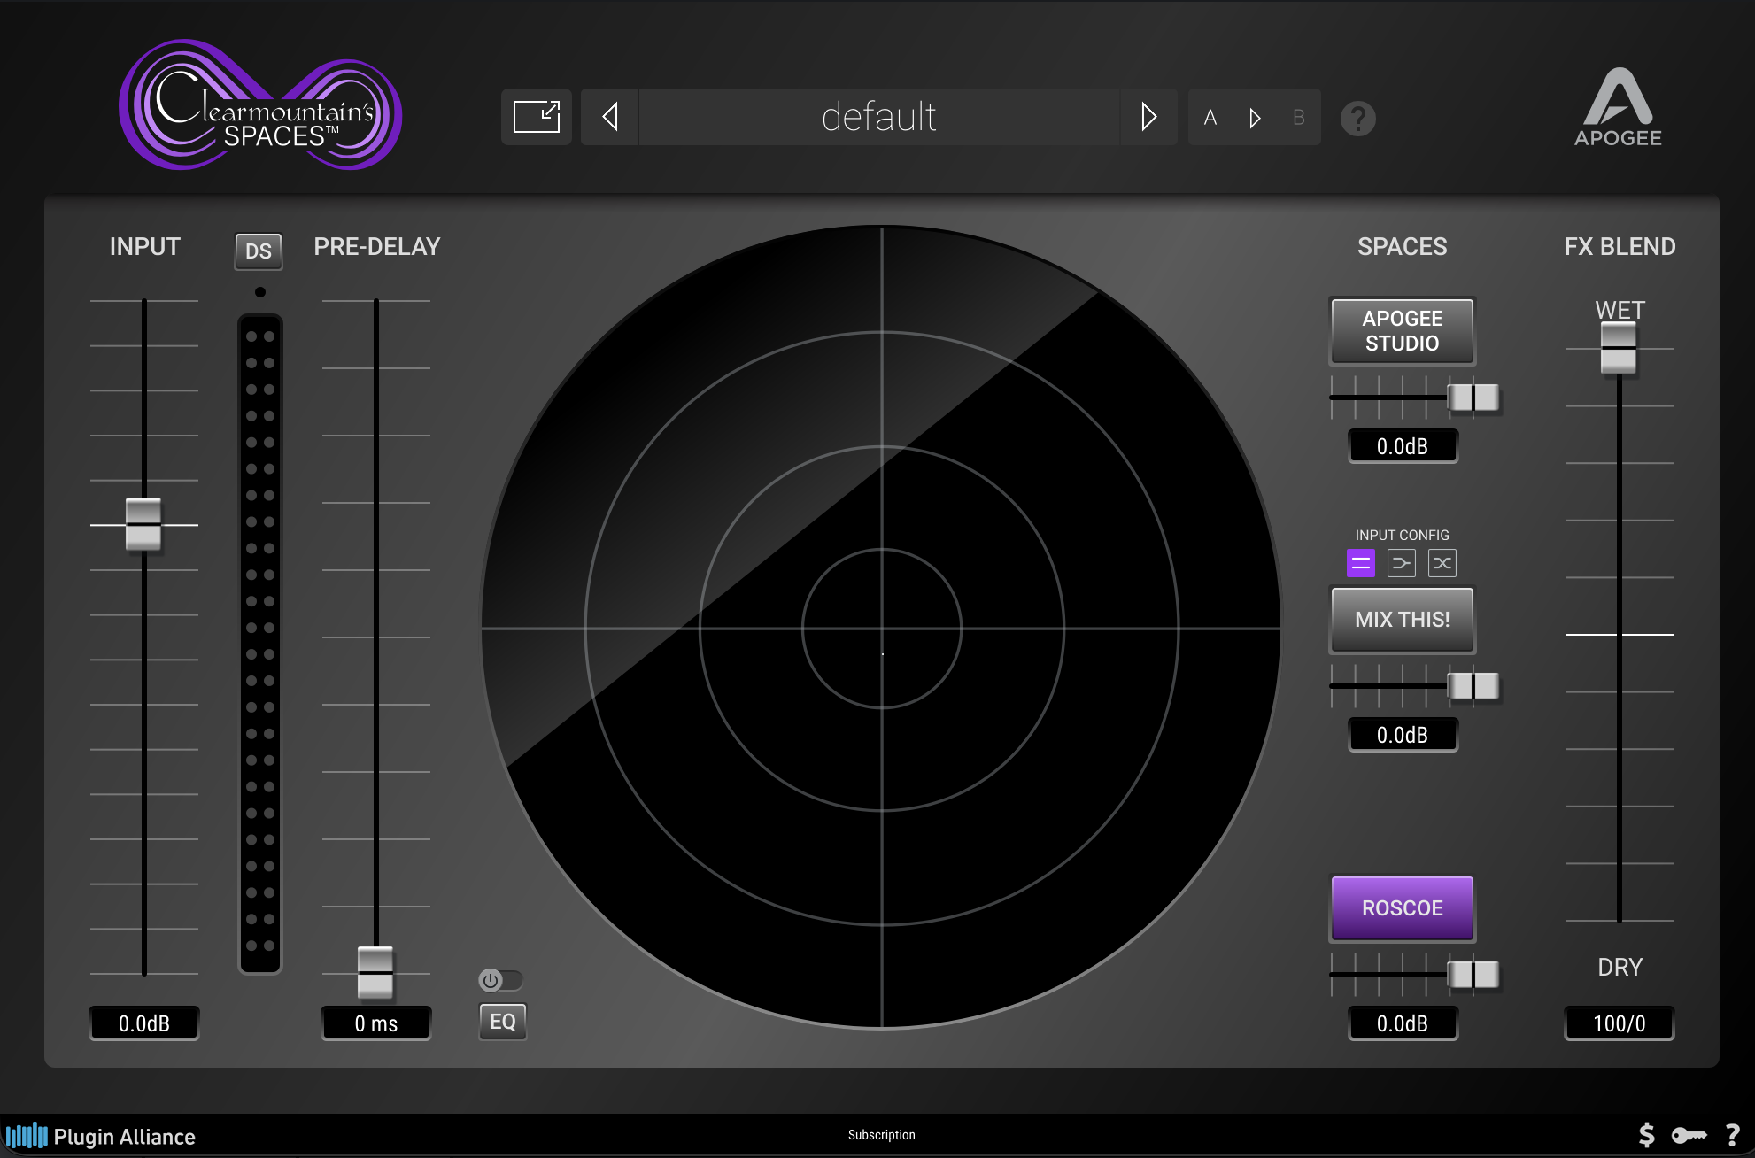
Task: Open Plugin Alliance help question mark
Action: tap(1733, 1135)
